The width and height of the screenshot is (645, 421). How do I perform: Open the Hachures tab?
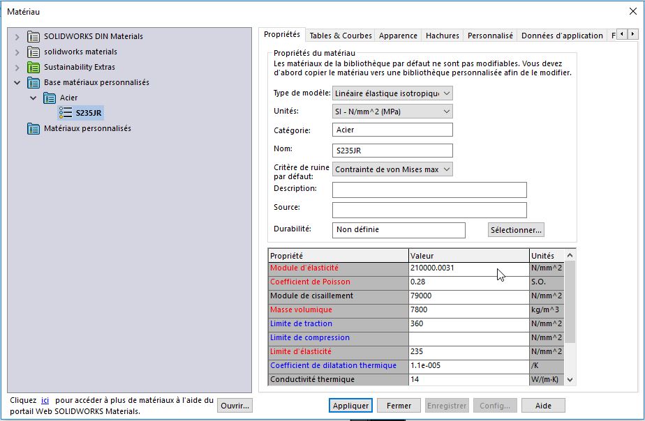442,36
